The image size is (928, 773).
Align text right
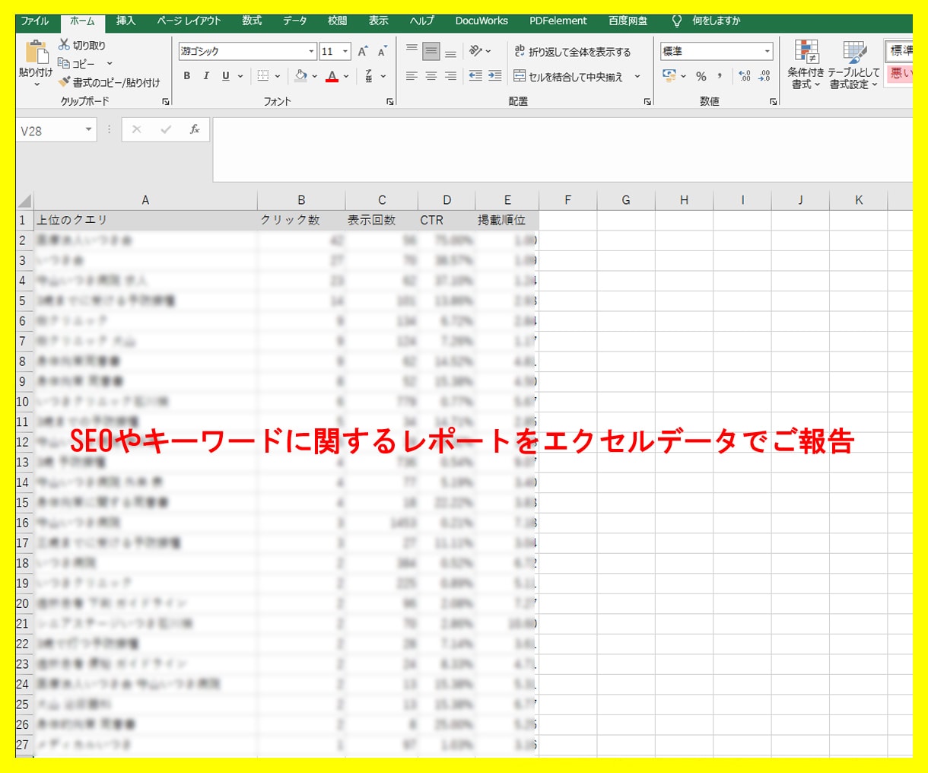point(450,76)
